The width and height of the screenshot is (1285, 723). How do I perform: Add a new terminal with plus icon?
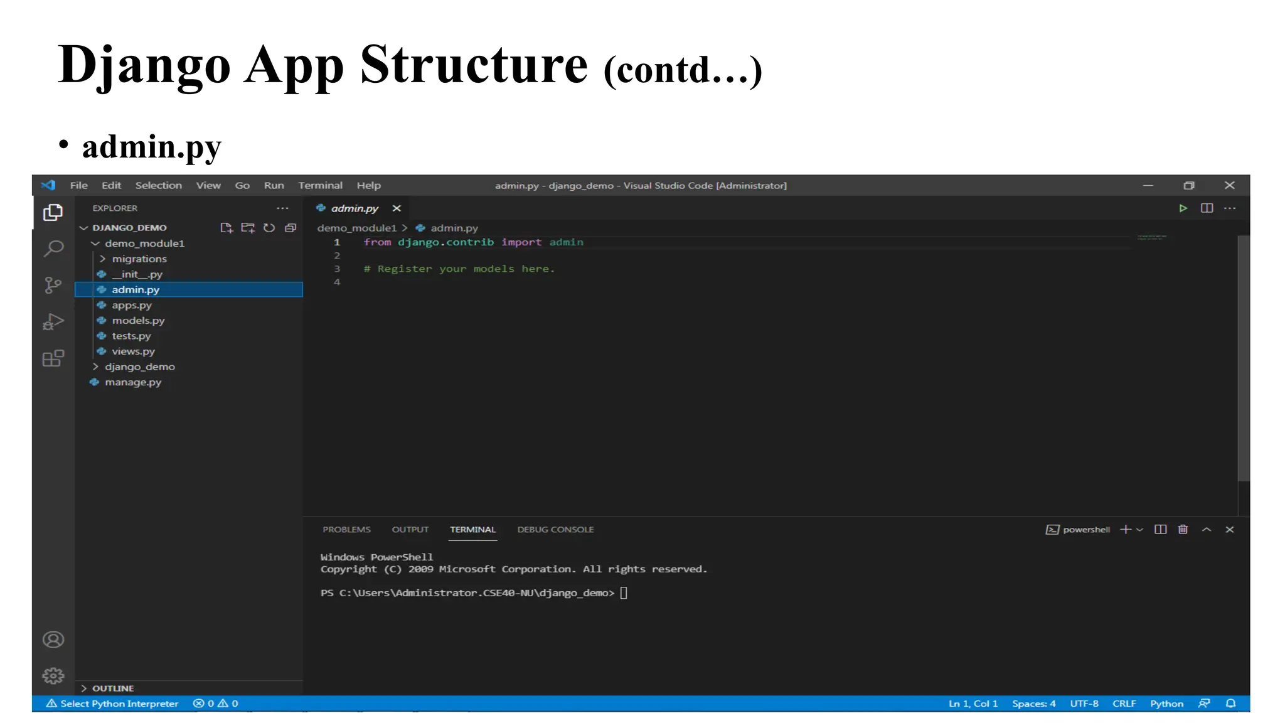[x=1126, y=530]
